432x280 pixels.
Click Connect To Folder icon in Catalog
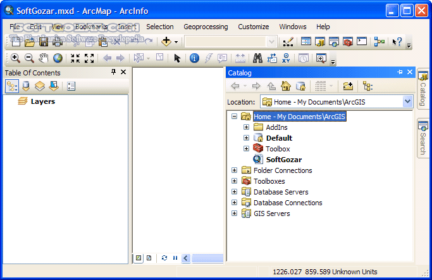pos(348,86)
